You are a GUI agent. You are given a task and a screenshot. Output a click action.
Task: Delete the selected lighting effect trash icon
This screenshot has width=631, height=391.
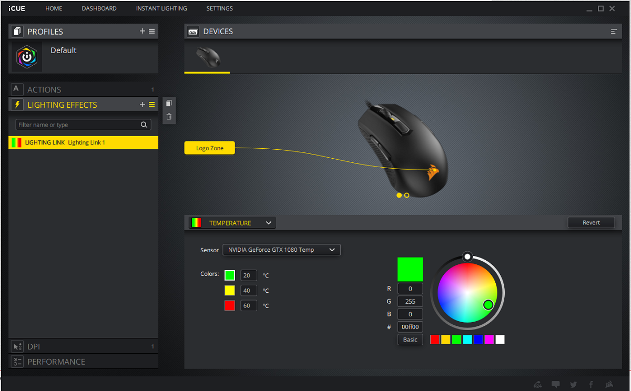[169, 117]
